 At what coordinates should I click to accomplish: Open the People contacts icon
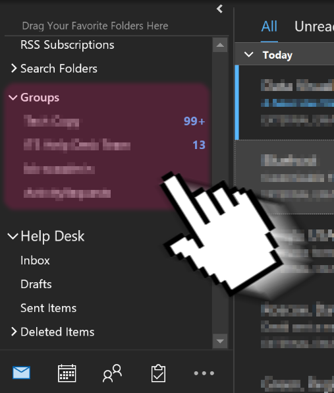click(x=113, y=373)
